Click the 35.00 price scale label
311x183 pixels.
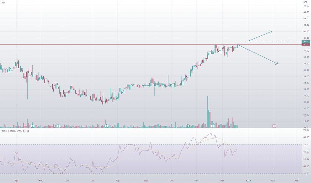tap(306, 77)
